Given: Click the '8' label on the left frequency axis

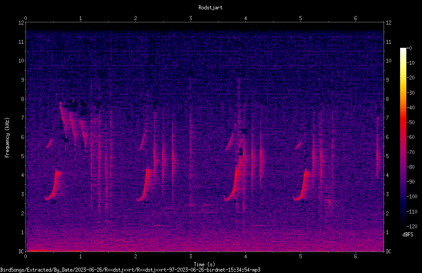Looking at the screenshot, I should click(x=23, y=99).
